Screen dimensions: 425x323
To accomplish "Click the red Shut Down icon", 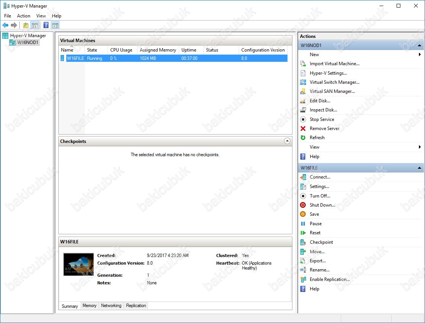I will coord(303,205).
